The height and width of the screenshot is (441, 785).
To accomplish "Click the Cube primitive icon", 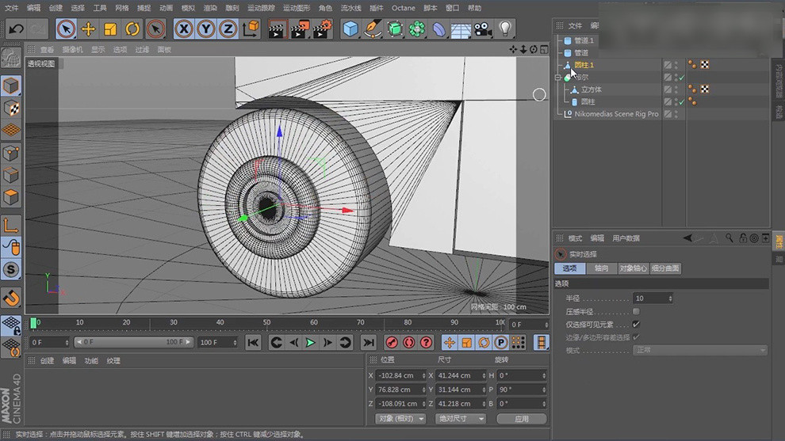I will pyautogui.click(x=350, y=29).
